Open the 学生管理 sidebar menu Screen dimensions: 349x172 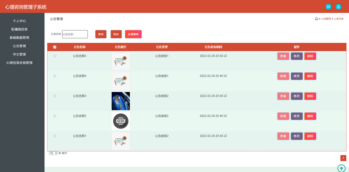(x=20, y=54)
